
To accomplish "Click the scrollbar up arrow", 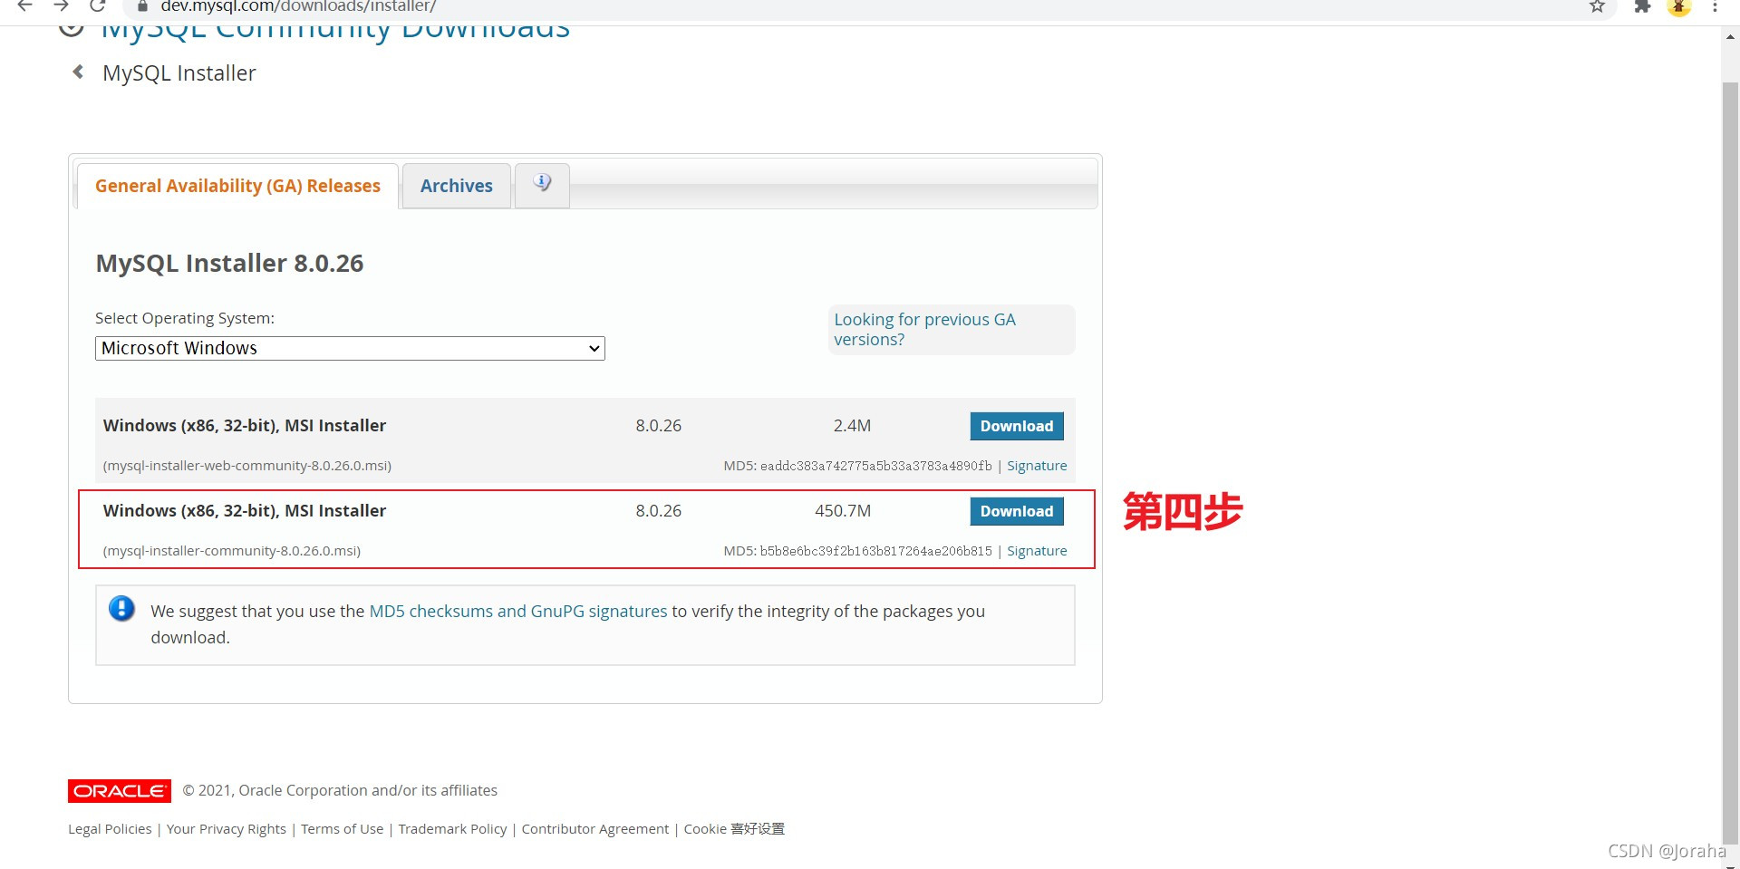I will pyautogui.click(x=1730, y=37).
